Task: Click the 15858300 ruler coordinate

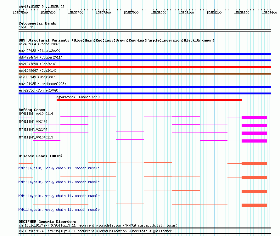Action: [x=242, y=13]
